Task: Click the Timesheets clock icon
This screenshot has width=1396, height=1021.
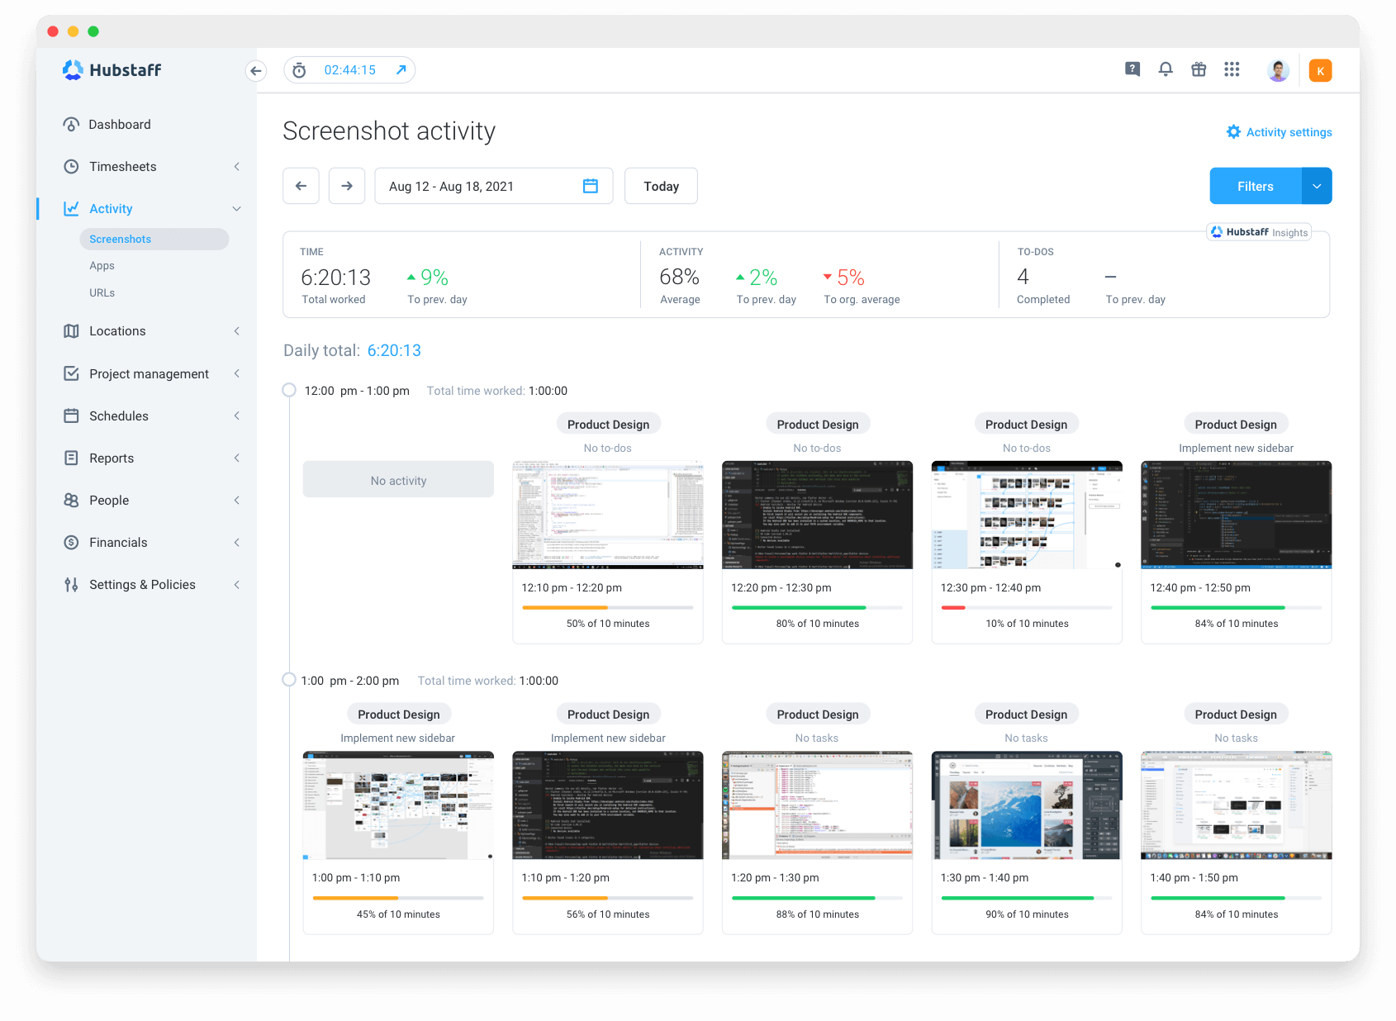Action: tap(71, 167)
